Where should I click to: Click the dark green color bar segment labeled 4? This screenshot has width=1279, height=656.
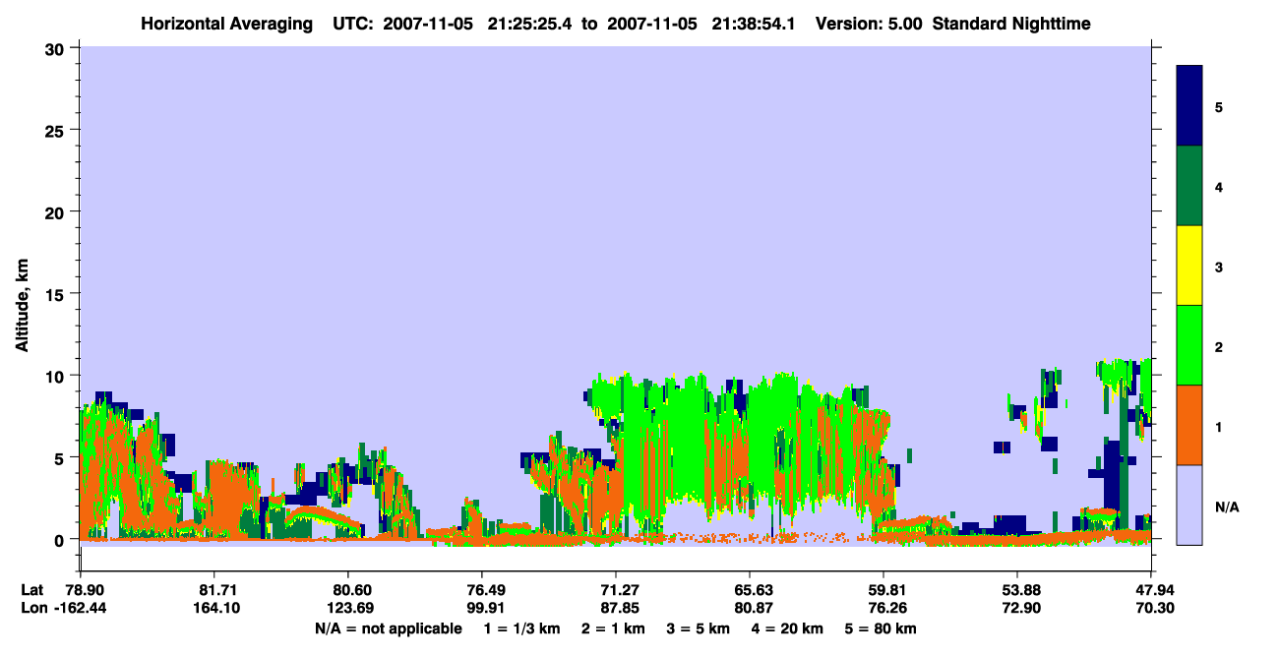(1189, 186)
